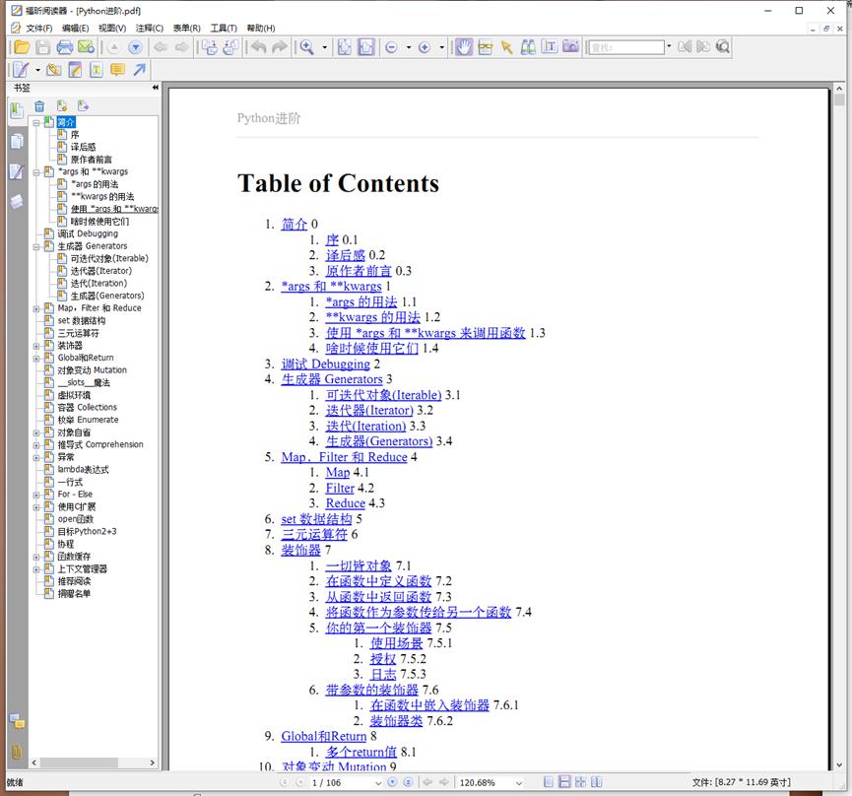The width and height of the screenshot is (852, 796).
Task: Click the yellow note comment tool
Action: (x=117, y=70)
